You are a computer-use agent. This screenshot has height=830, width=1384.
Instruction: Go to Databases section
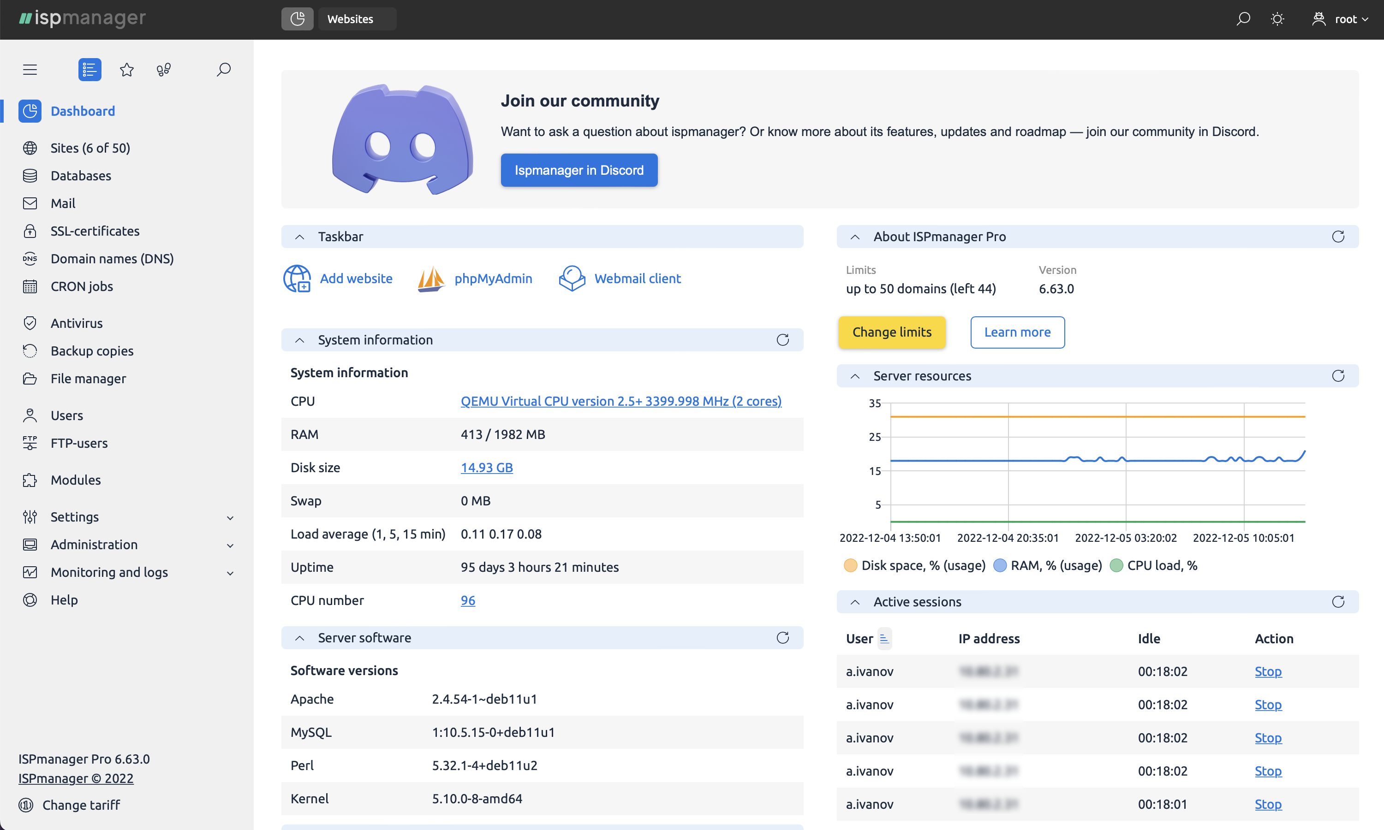(x=81, y=176)
